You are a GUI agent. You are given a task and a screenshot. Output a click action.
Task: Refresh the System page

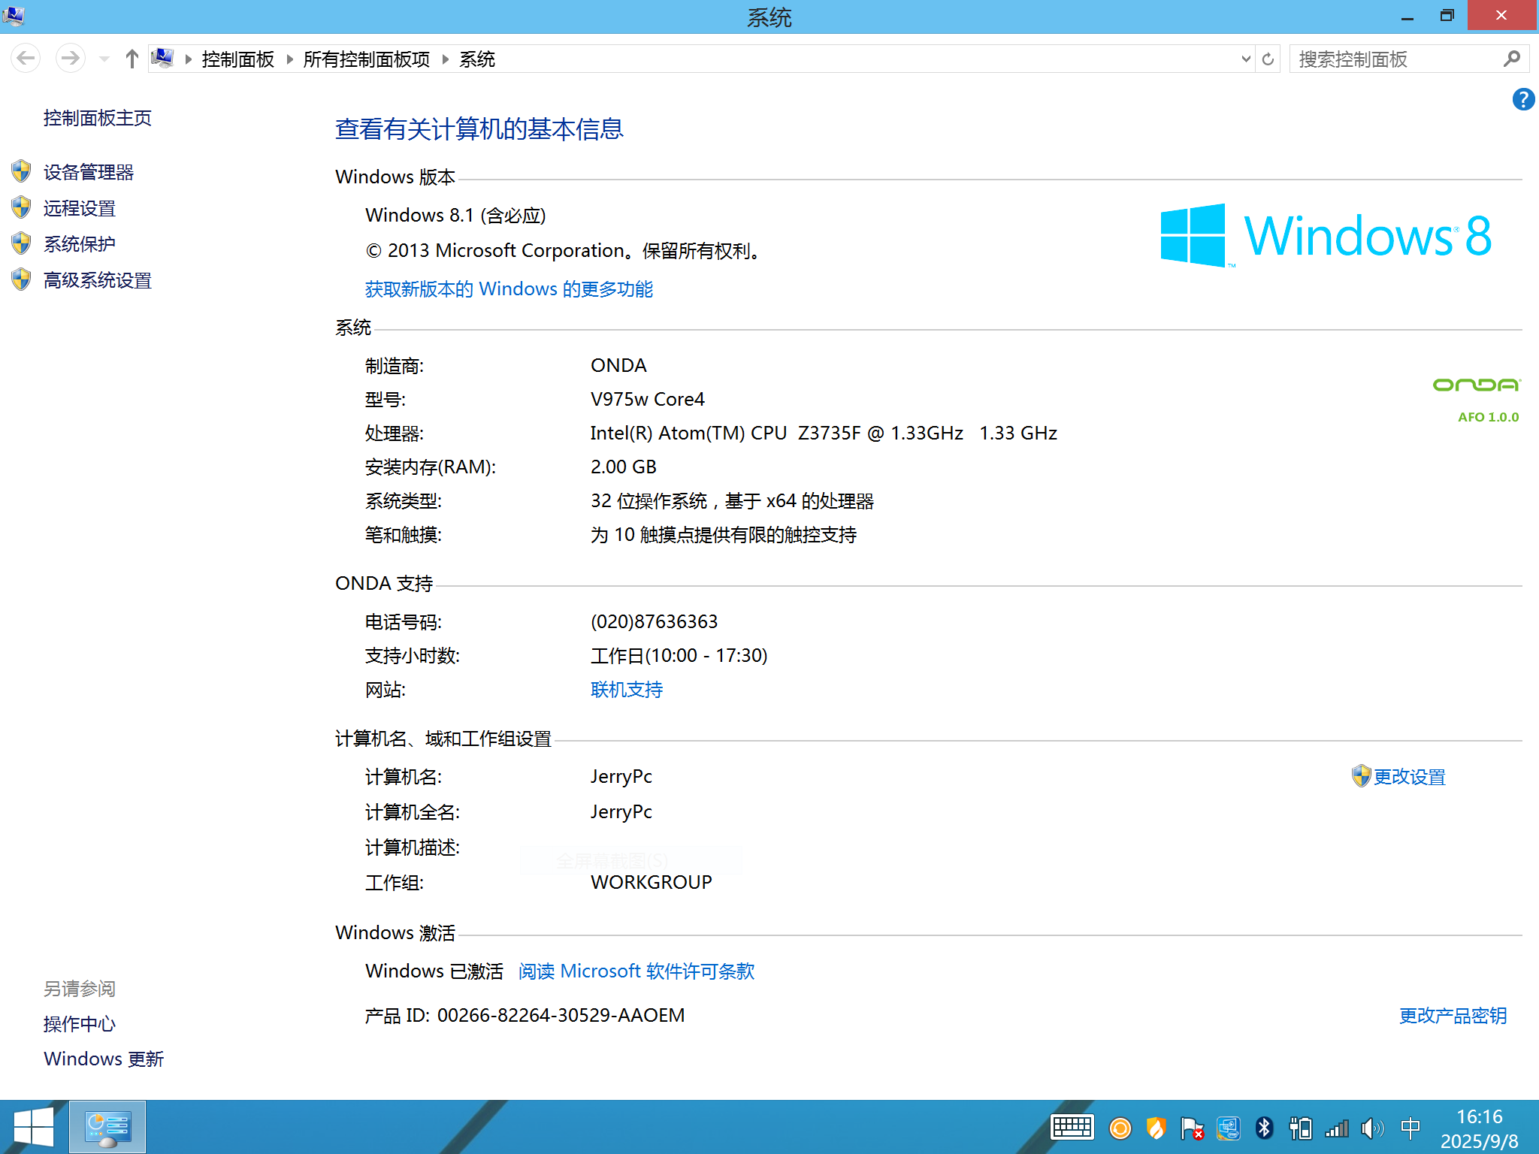tap(1268, 59)
